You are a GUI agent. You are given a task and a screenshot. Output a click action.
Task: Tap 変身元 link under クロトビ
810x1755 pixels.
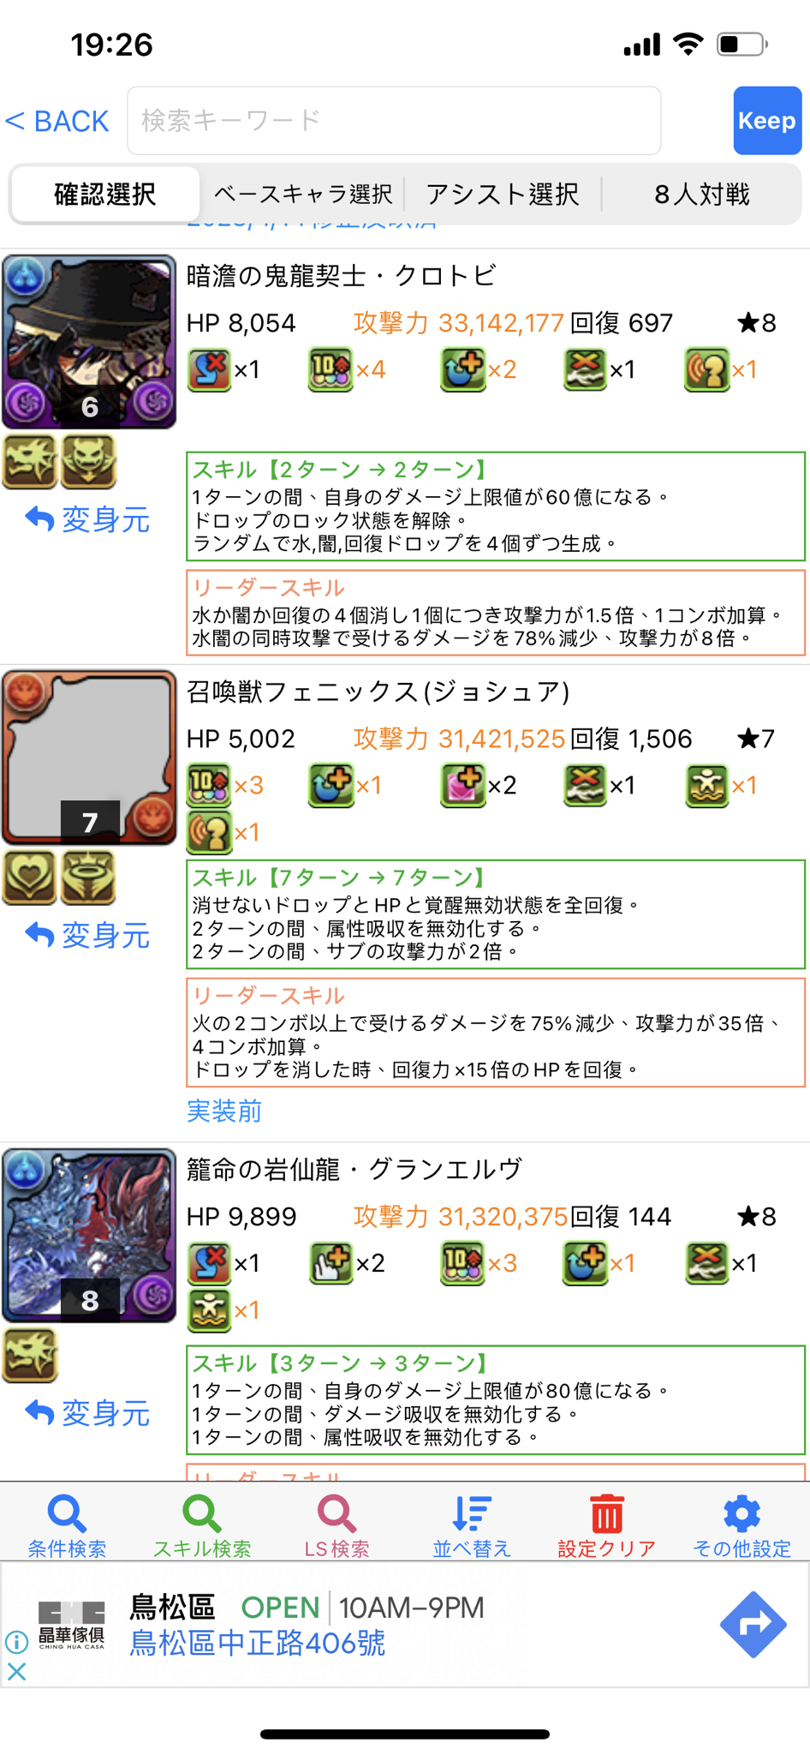click(x=87, y=519)
